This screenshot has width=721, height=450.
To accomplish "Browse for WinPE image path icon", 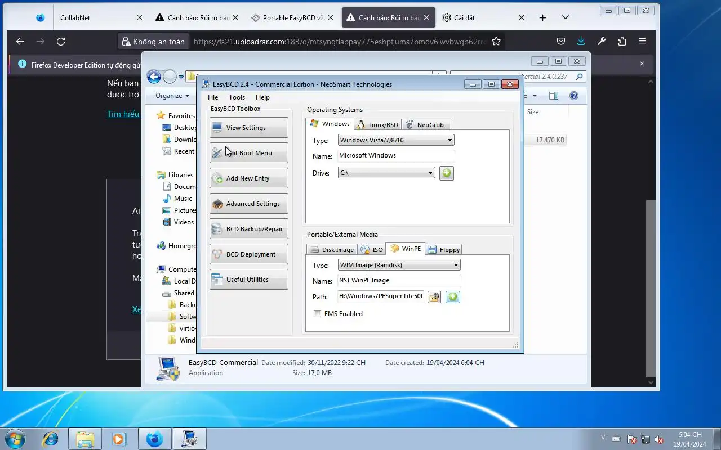I will click(434, 296).
